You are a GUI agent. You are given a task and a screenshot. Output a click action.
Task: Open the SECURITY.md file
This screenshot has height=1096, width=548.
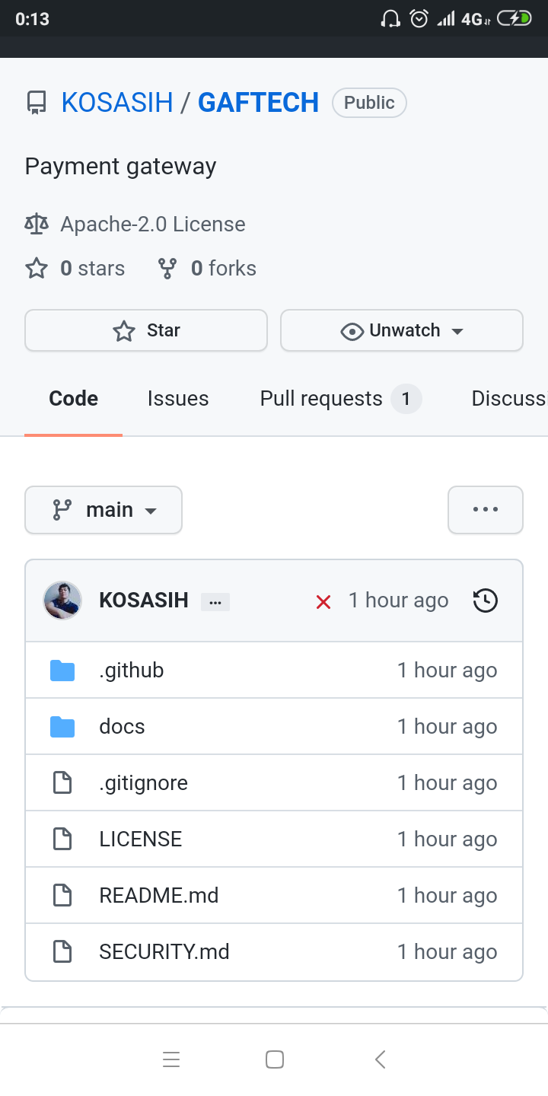164,952
